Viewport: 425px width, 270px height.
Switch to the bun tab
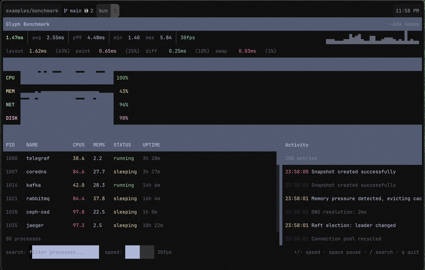(x=103, y=11)
